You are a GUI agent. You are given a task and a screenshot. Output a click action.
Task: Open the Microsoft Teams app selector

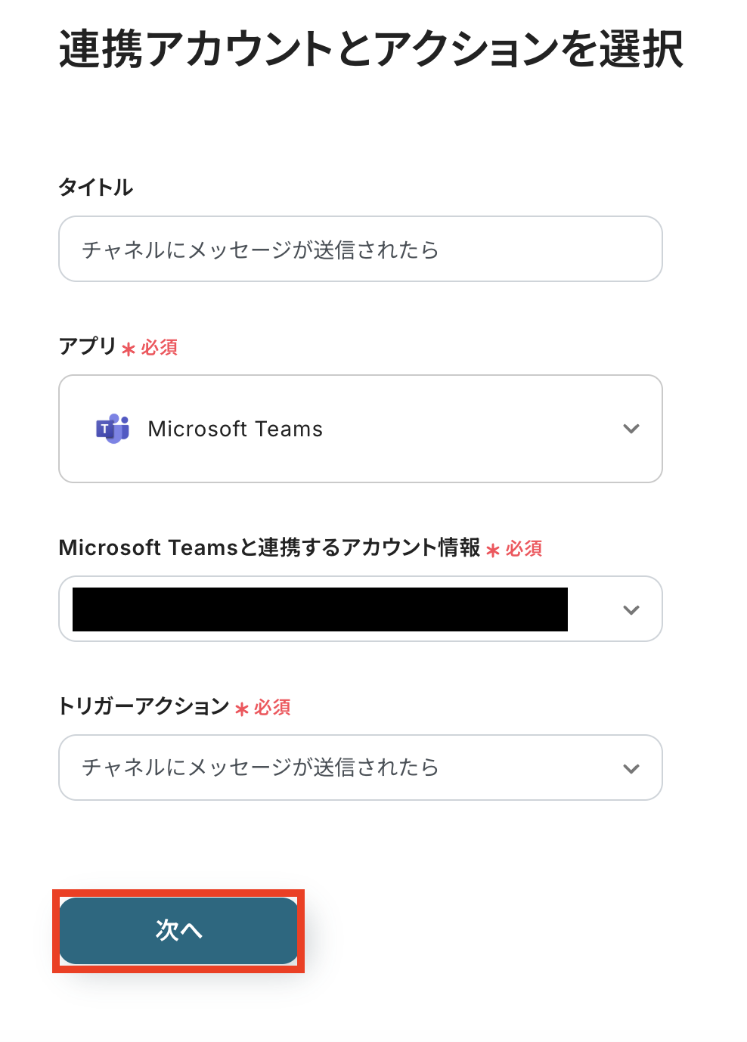[360, 429]
